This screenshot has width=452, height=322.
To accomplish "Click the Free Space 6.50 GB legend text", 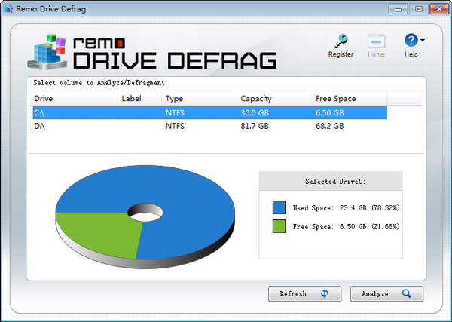I will point(347,227).
